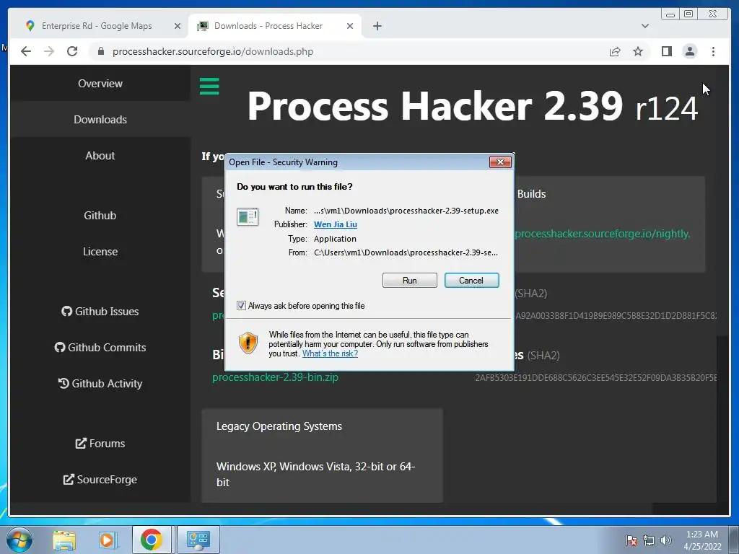Open SourceForge external link

tap(100, 479)
